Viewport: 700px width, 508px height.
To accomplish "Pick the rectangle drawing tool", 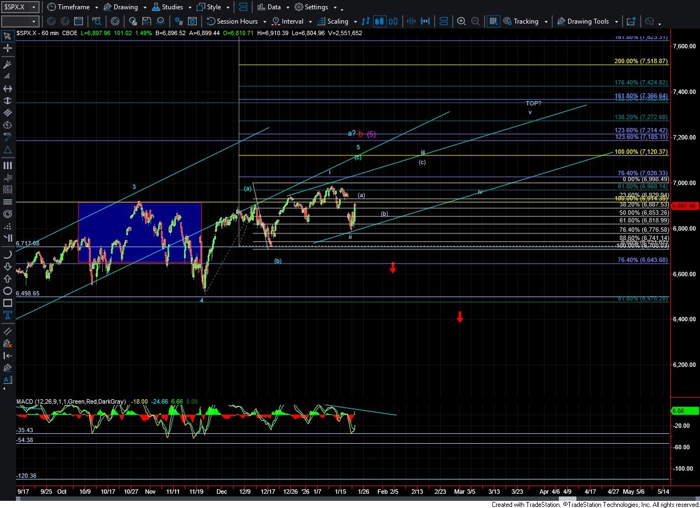I will tap(7, 303).
